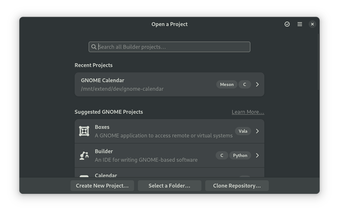Focus the Search all Builder projects field
Viewport: 339px width, 215px height.
pos(169,47)
